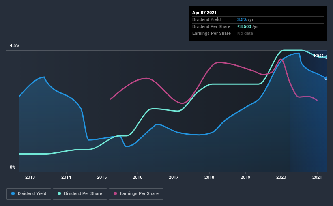The height and width of the screenshot is (206, 333).
Task: Click the 0% y-axis label
Action: pos(13,167)
